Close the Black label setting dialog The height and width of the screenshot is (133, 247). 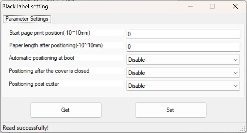(x=235, y=6)
